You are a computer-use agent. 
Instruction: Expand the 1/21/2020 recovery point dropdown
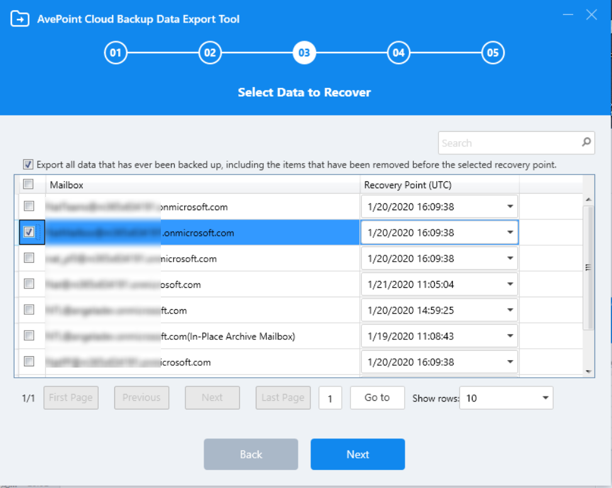510,284
